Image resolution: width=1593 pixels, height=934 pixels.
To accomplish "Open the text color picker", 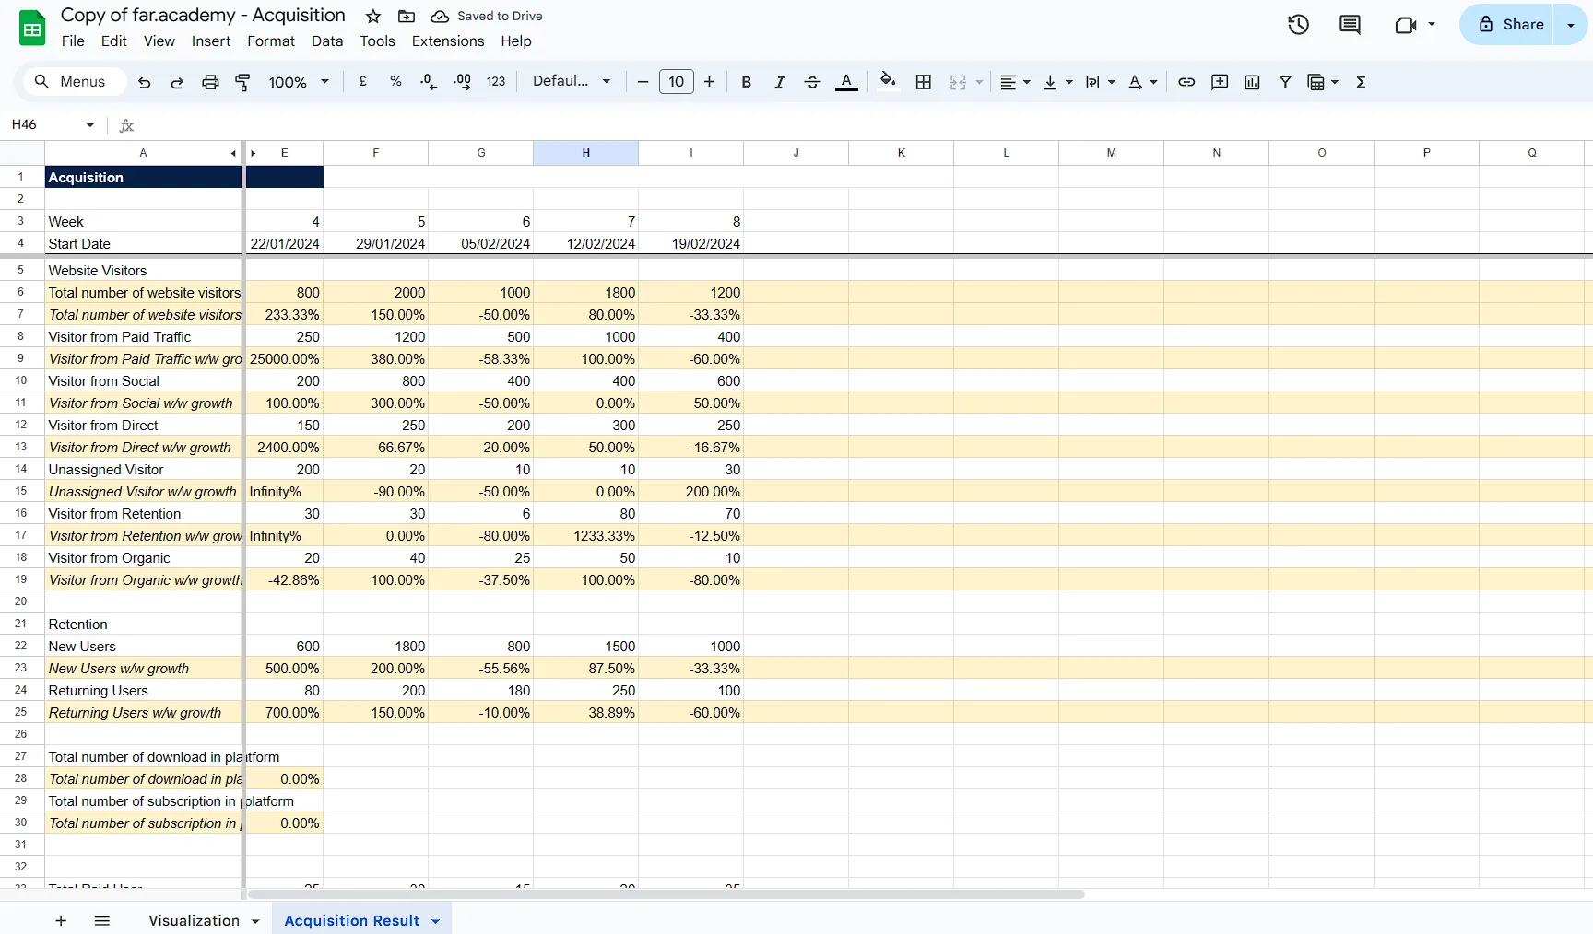I will (x=846, y=82).
